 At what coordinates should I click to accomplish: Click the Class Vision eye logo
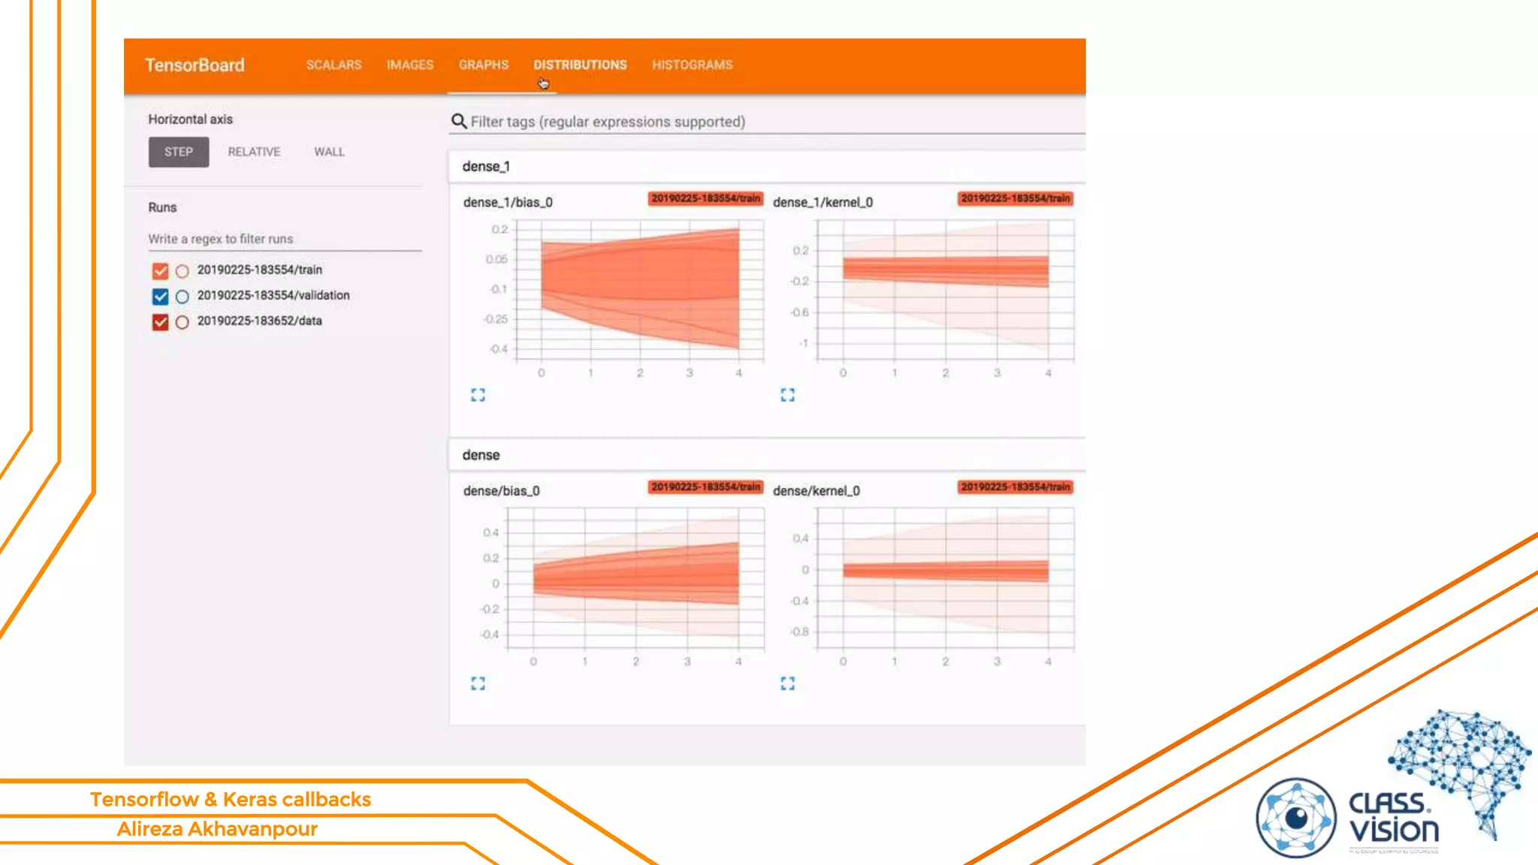point(1295,818)
